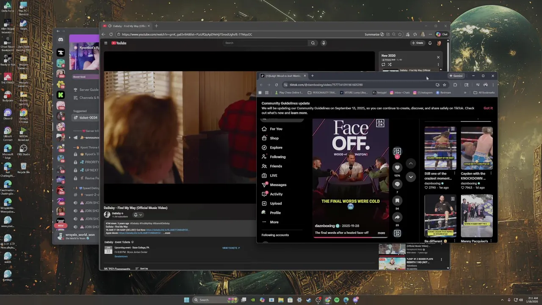Screen dimensions: 542x305
Task: Reload the TikTok browser page
Action: (277, 85)
